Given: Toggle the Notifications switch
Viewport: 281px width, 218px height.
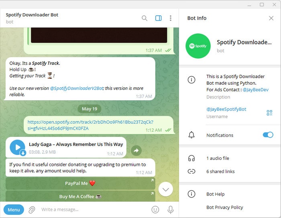Looking at the screenshot, I should [x=268, y=135].
